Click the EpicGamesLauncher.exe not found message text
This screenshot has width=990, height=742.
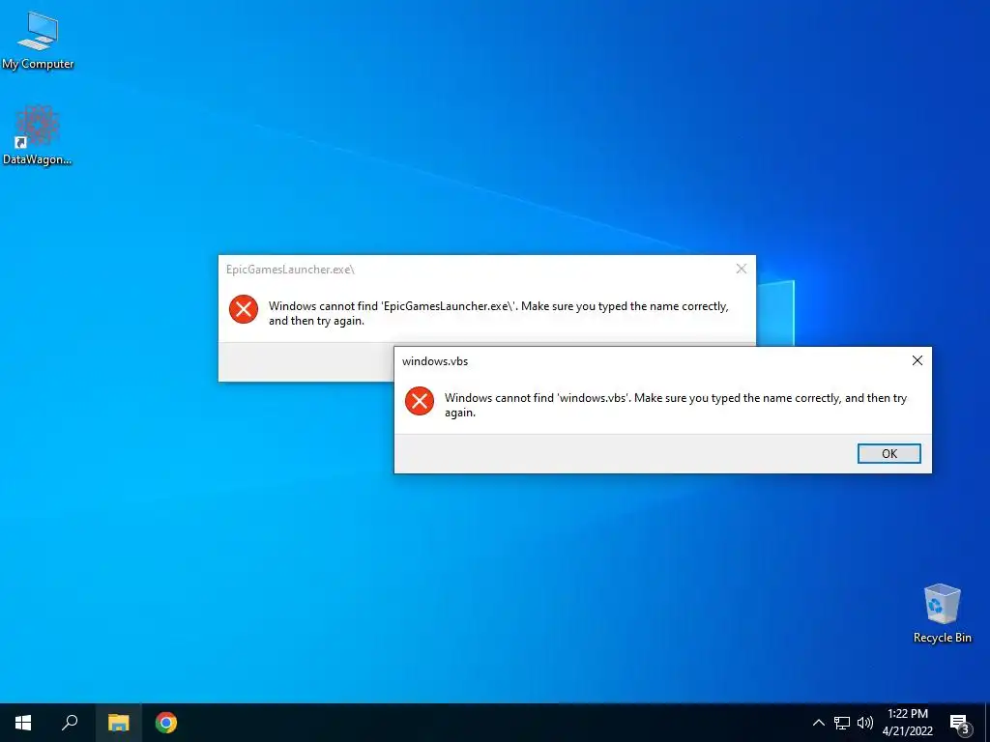point(499,313)
